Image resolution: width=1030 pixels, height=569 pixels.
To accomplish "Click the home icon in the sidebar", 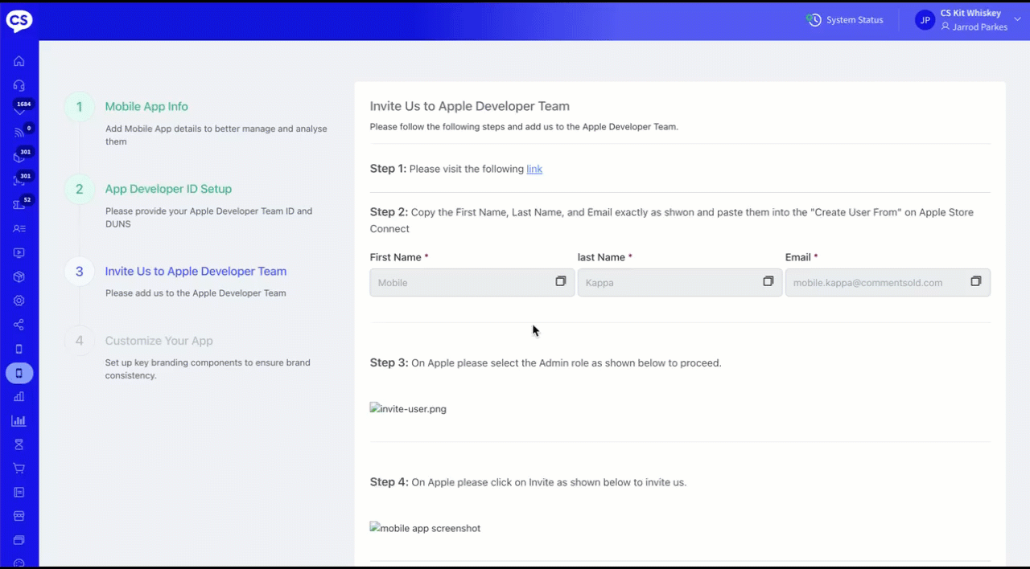I will point(19,61).
